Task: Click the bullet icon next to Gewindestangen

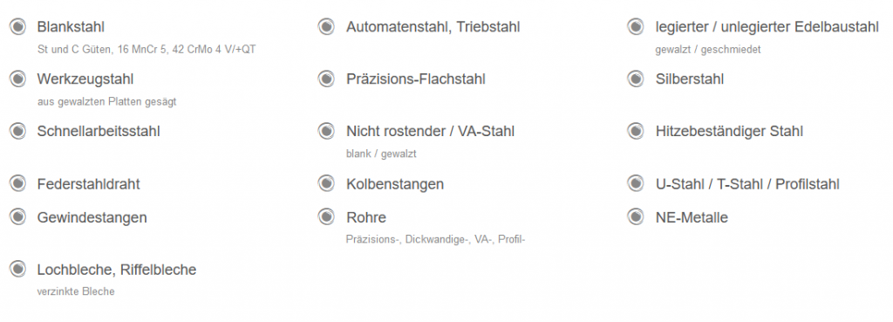Action: (x=18, y=217)
